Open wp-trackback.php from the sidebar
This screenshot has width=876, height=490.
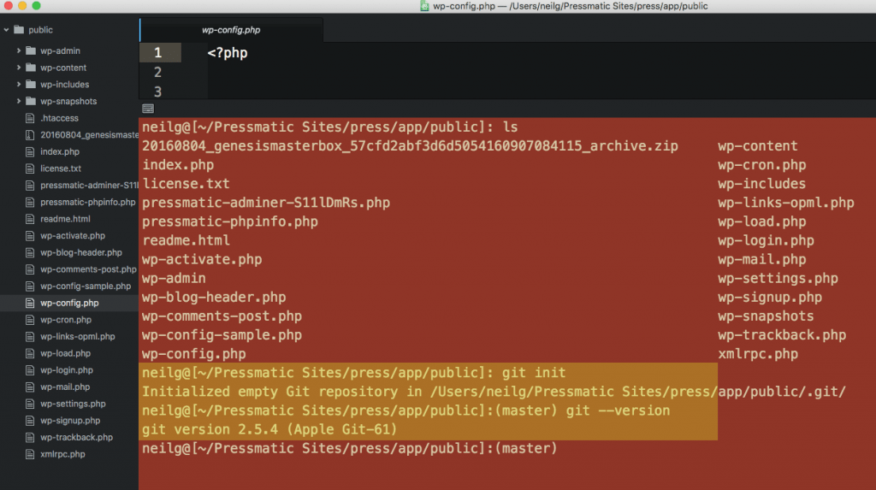pyautogui.click(x=76, y=437)
